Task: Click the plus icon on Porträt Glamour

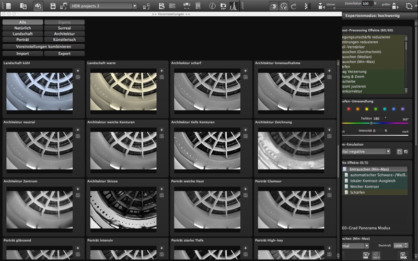Action: click(x=329, y=189)
